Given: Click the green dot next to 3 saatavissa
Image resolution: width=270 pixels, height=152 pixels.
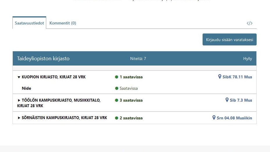Looking at the screenshot, I should [x=117, y=100].
